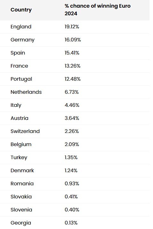Select the Turkey row name
The width and height of the screenshot is (153, 229).
point(19,158)
